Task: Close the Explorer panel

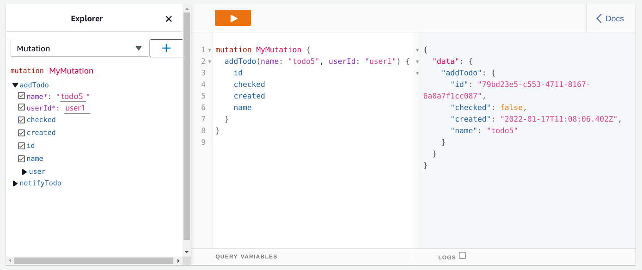Action: click(169, 19)
